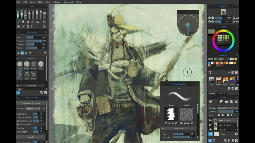The width and height of the screenshot is (255, 143).
Task: Select the Smudge tool
Action: tap(23, 22)
